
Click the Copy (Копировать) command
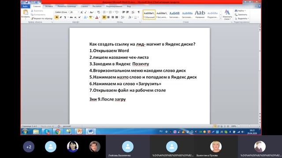[38, 14]
